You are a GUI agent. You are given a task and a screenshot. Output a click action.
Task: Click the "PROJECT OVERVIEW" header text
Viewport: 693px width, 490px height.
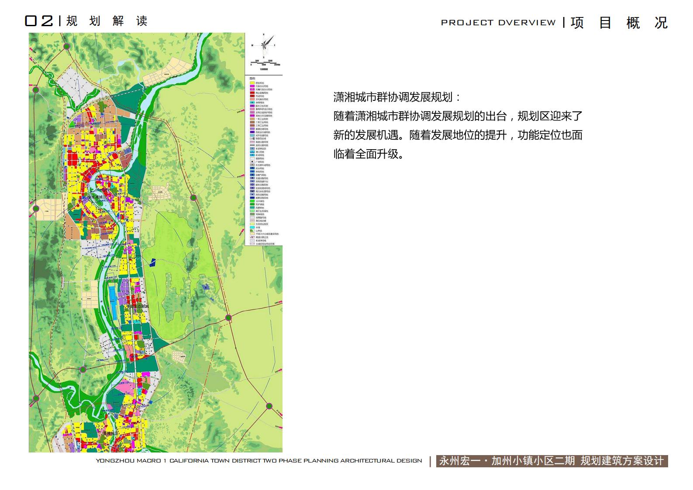[498, 22]
